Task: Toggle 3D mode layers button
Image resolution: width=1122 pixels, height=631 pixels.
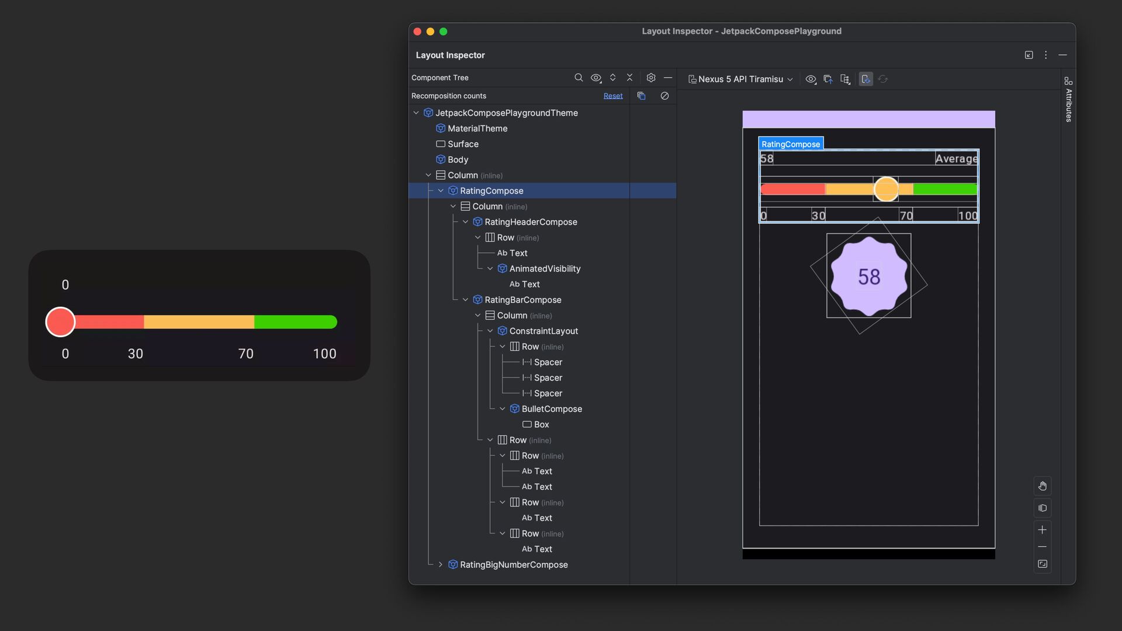Action: pos(1043,508)
